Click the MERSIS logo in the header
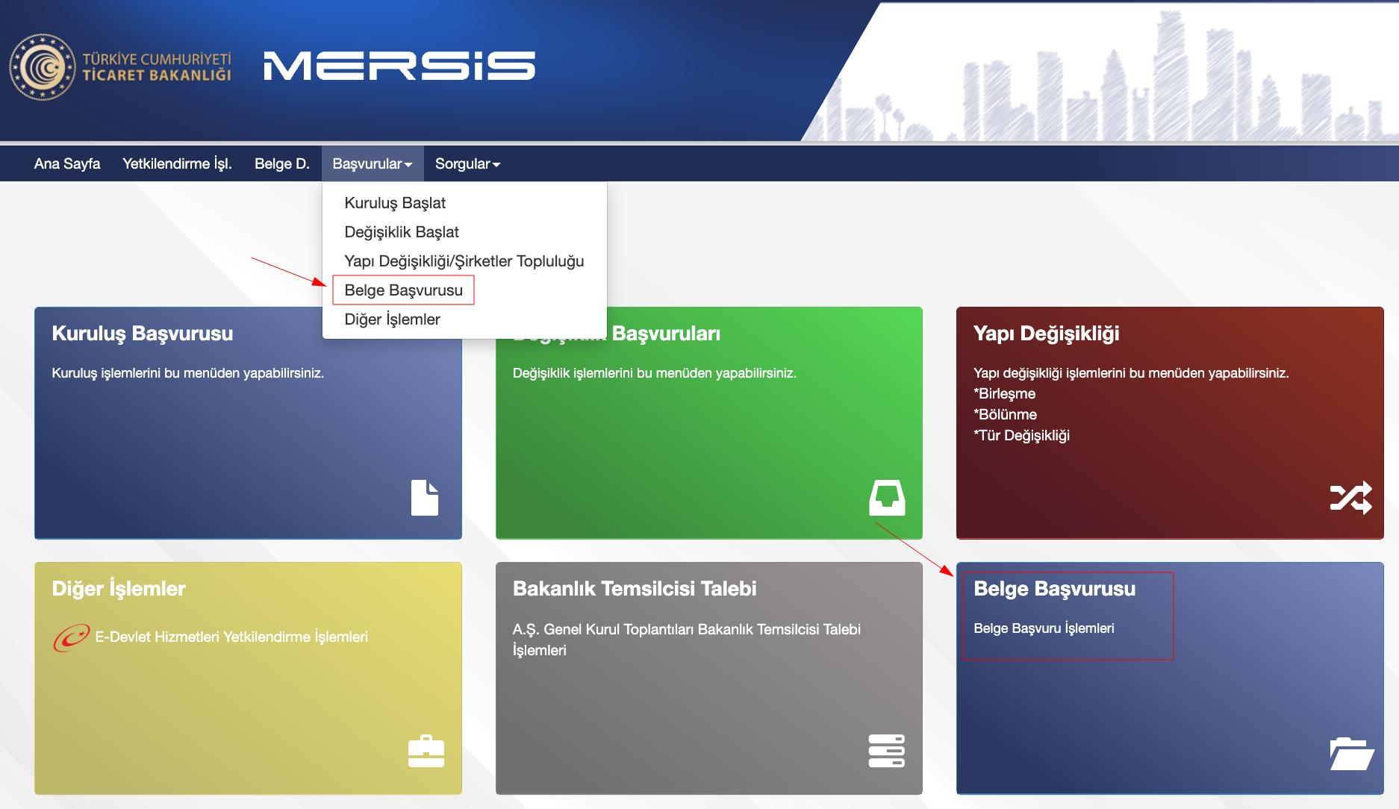Image resolution: width=1399 pixels, height=809 pixels. [399, 66]
